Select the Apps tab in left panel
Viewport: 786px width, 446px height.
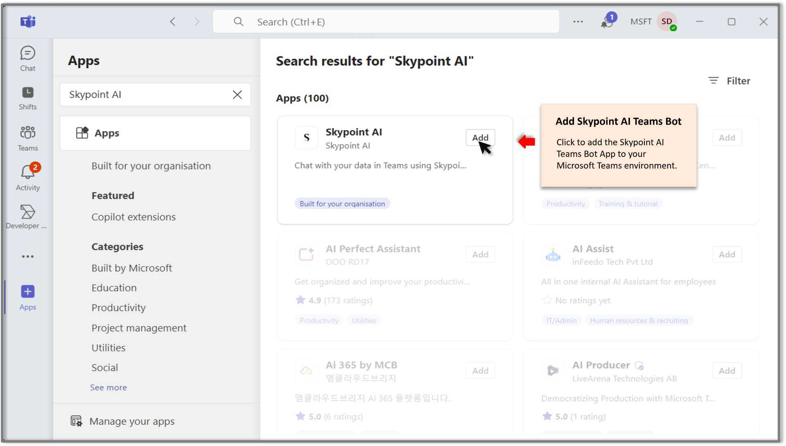(155, 133)
